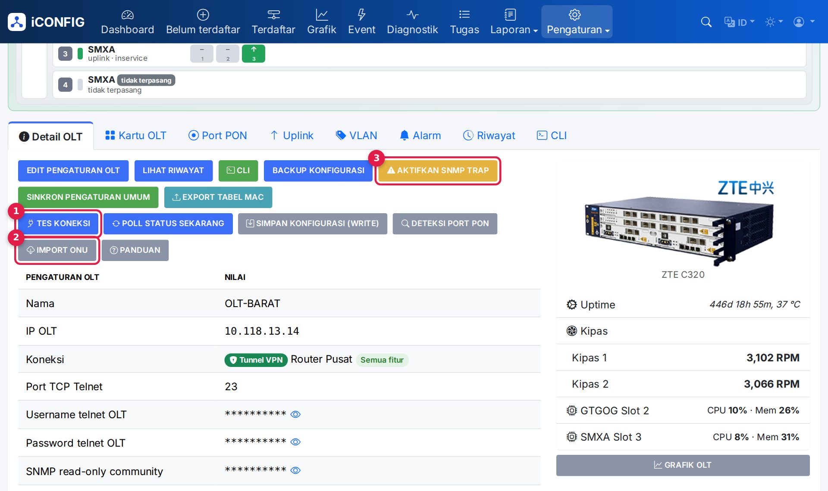
Task: Open the Alarm tab
Action: 420,136
